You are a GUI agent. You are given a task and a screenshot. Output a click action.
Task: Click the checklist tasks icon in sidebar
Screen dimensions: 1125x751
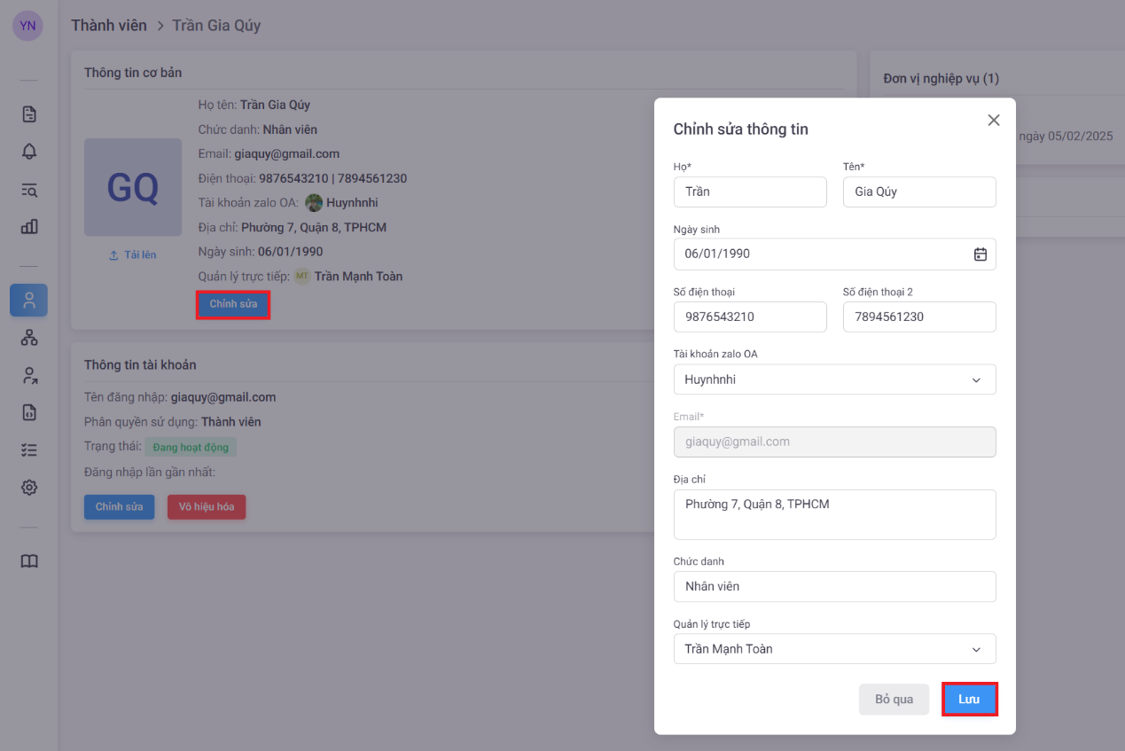coord(29,450)
